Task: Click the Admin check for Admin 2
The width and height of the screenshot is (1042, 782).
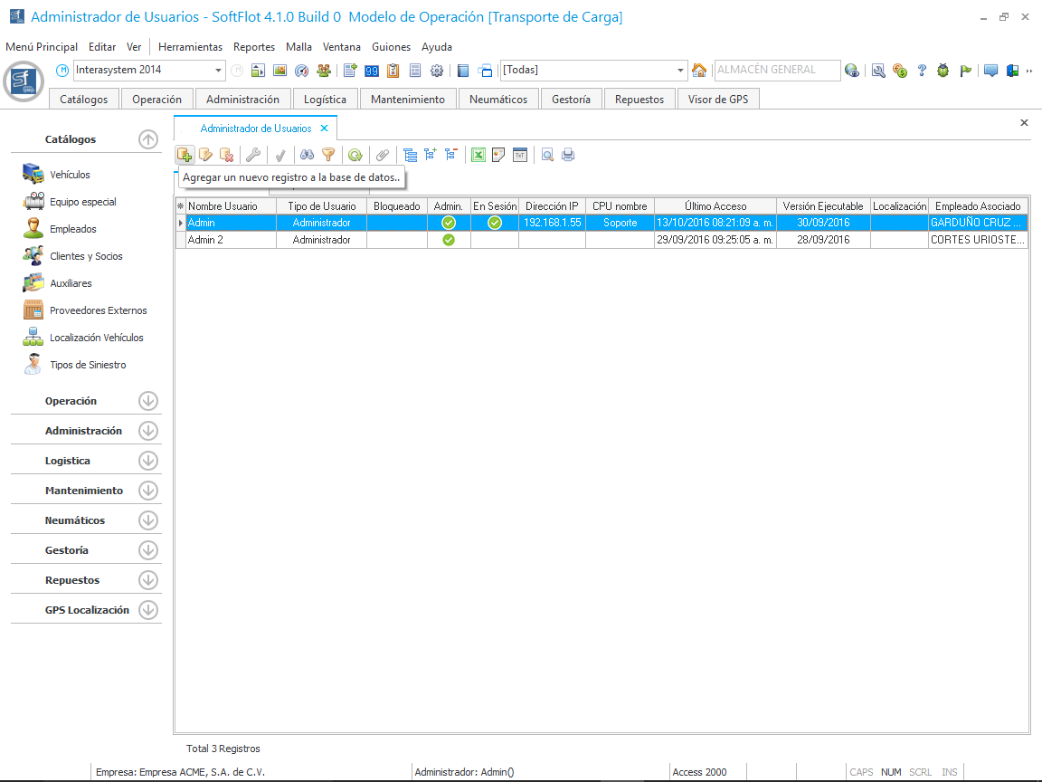Action: pyautogui.click(x=448, y=240)
